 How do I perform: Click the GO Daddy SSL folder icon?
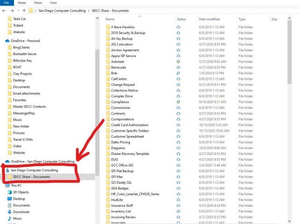tap(108, 182)
